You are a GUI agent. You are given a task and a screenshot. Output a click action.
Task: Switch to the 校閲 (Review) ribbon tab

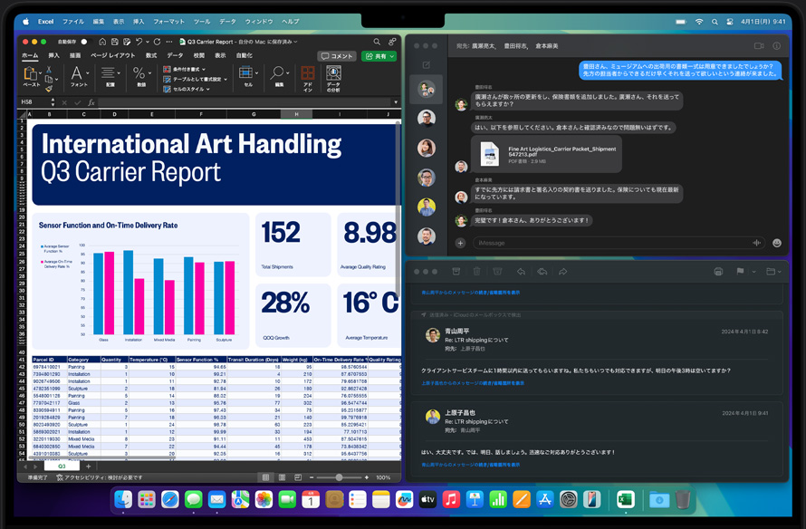(199, 55)
